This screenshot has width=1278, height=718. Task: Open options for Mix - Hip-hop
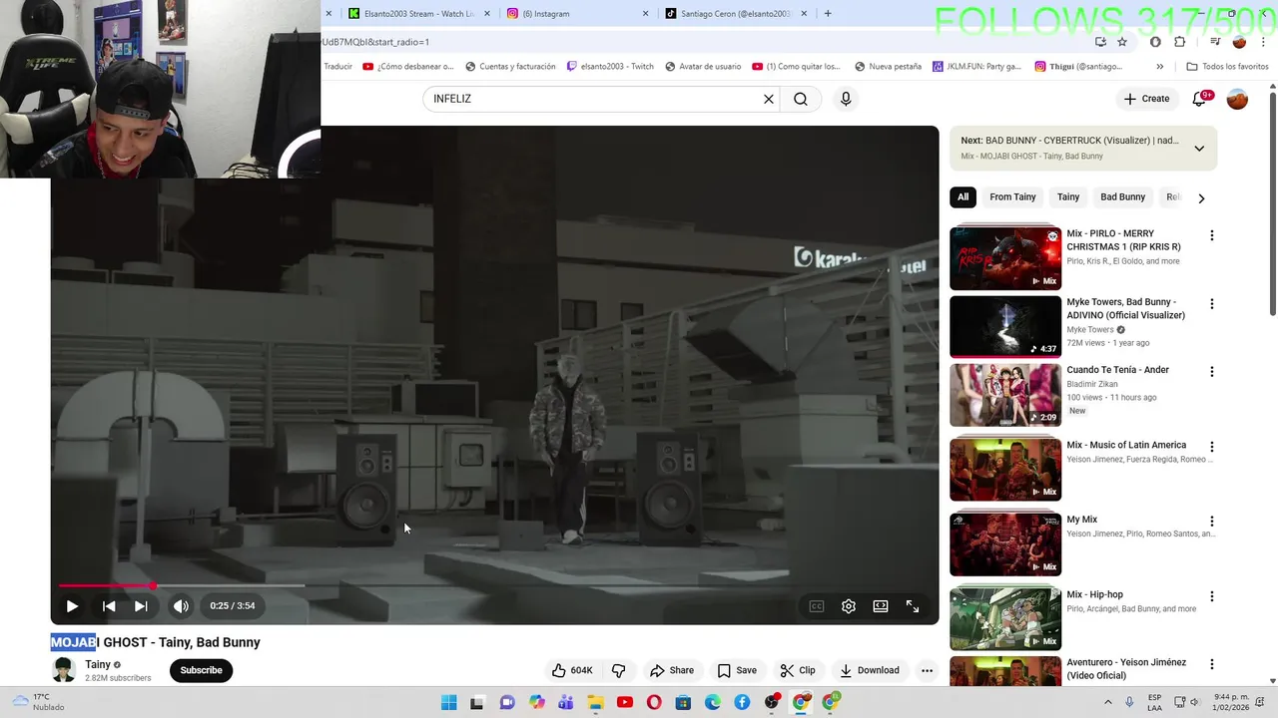1212,596
